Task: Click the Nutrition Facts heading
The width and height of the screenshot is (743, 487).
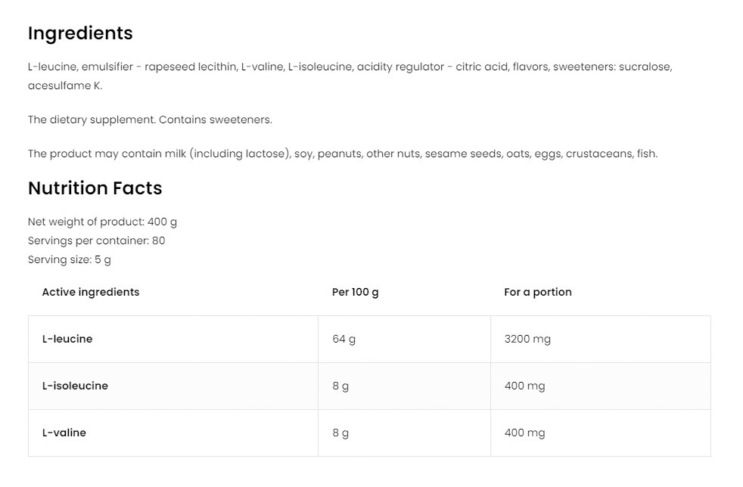Action: click(95, 188)
